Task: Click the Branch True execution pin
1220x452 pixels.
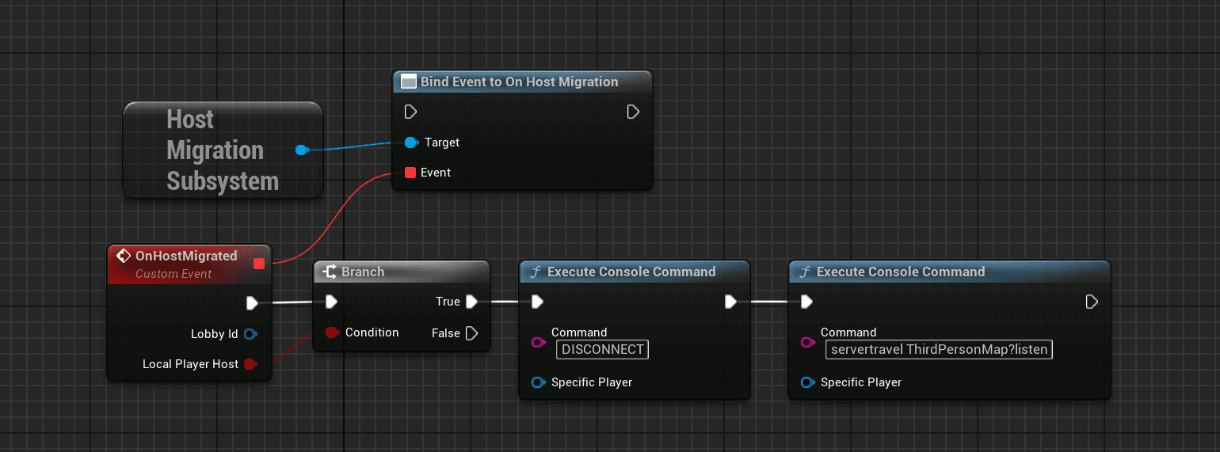Action: [x=472, y=302]
